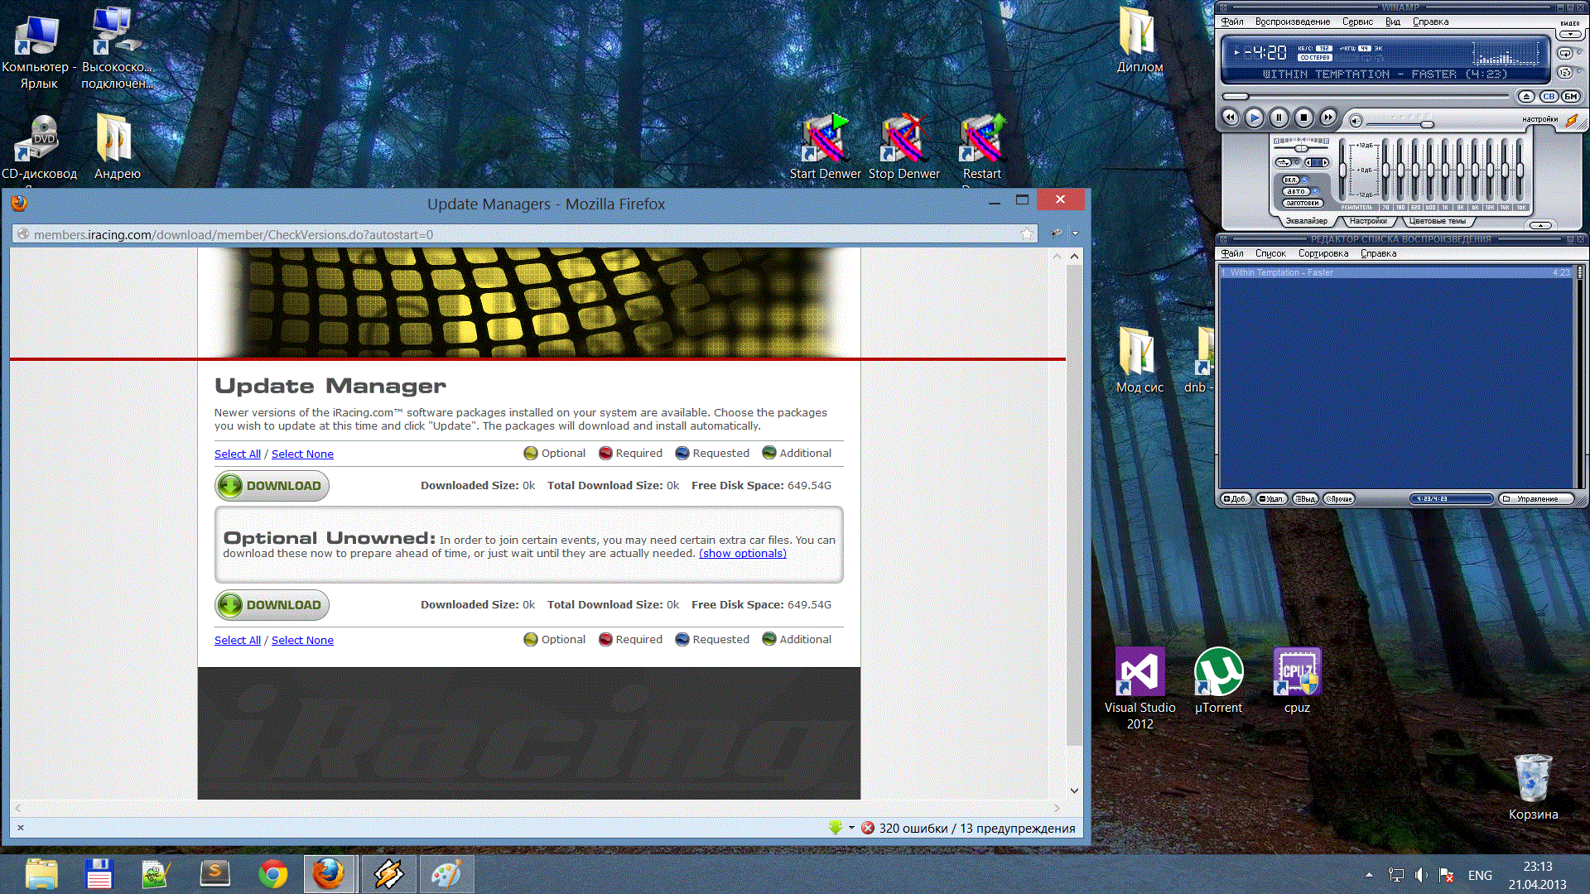1590x894 pixels.
Task: Open Visual Studio 2012 desktop shortcut
Action: click(1139, 672)
